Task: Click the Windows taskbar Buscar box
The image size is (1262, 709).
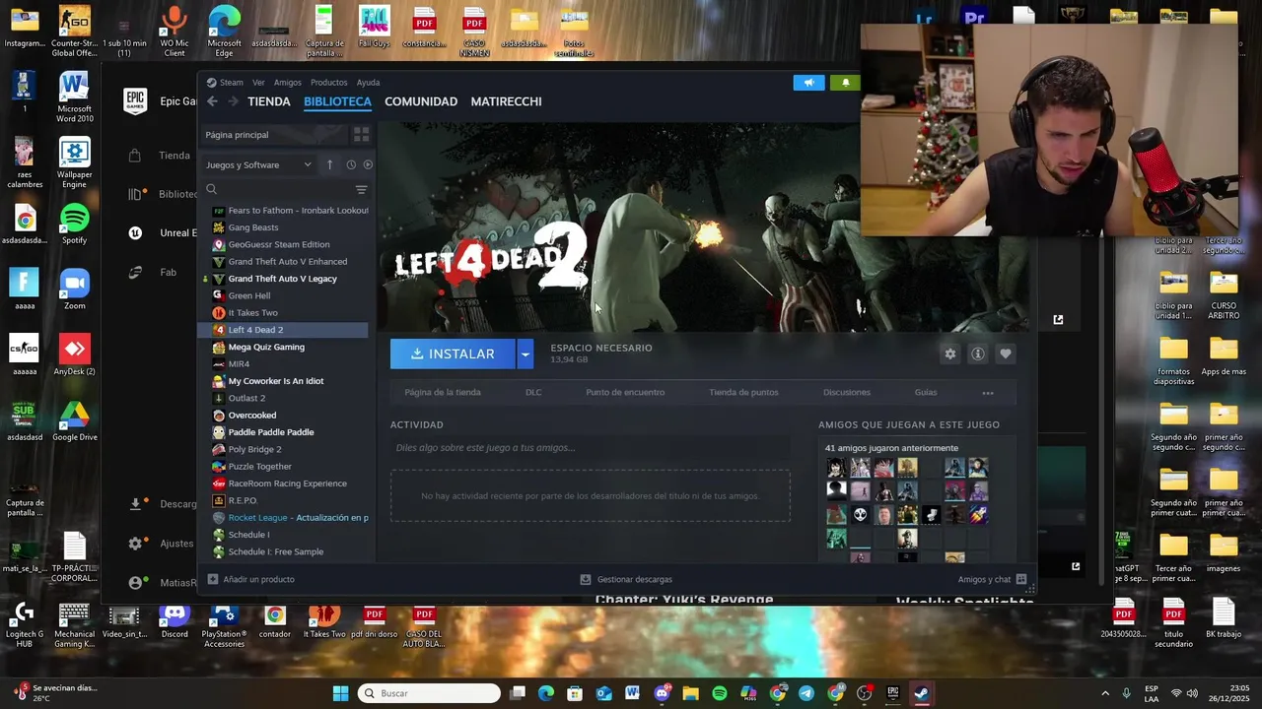Action: tap(429, 693)
